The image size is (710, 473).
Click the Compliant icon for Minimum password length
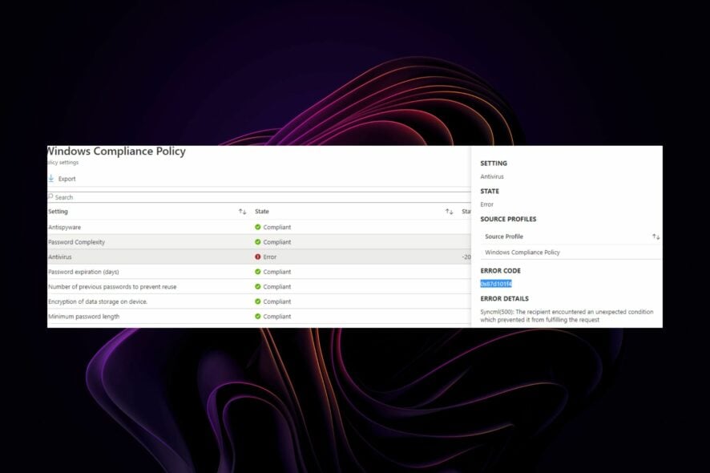(256, 316)
